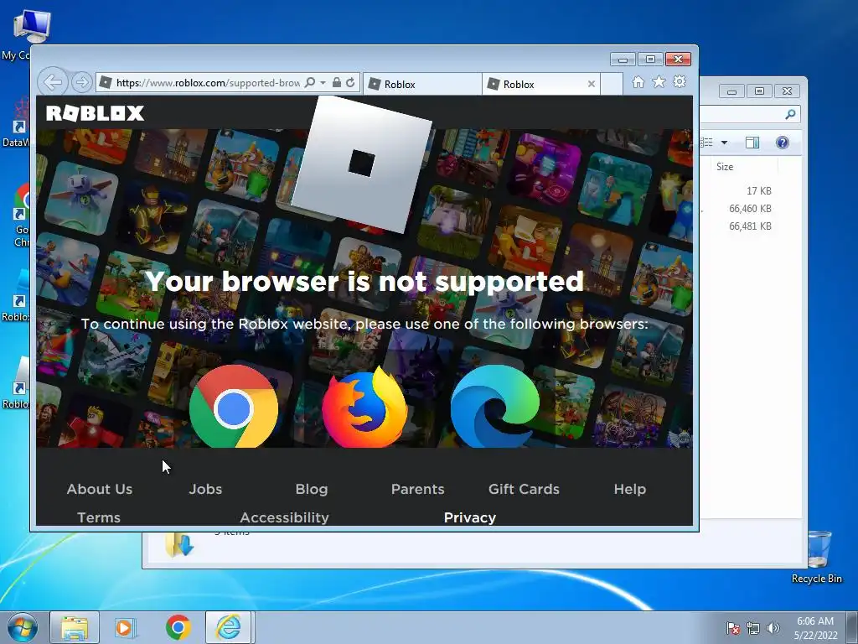Click the downloads folder icon in Explorer details pane
The width and height of the screenshot is (858, 644).
click(x=180, y=545)
